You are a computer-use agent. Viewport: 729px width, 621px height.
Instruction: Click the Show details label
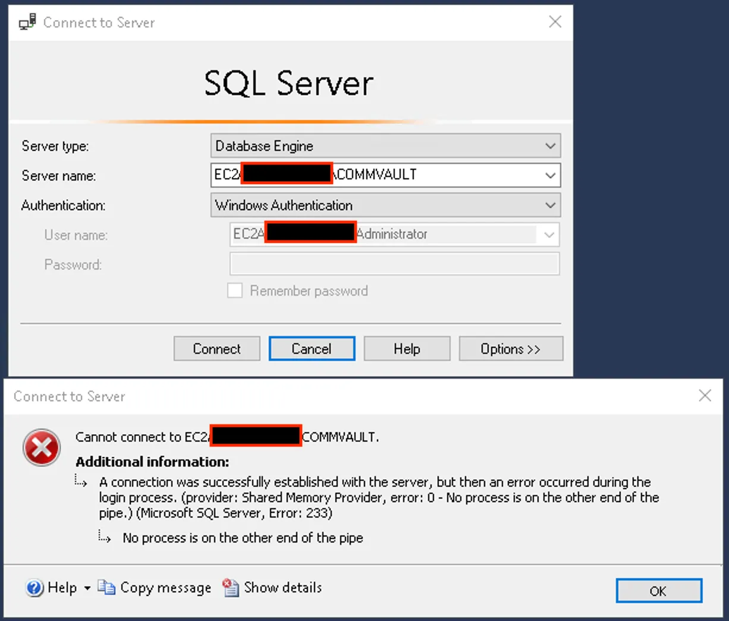click(283, 587)
